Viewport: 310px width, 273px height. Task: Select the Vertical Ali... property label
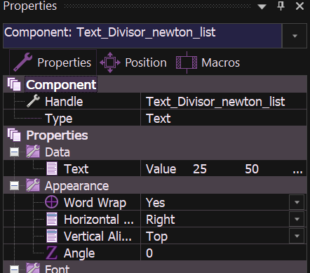pyautogui.click(x=97, y=237)
